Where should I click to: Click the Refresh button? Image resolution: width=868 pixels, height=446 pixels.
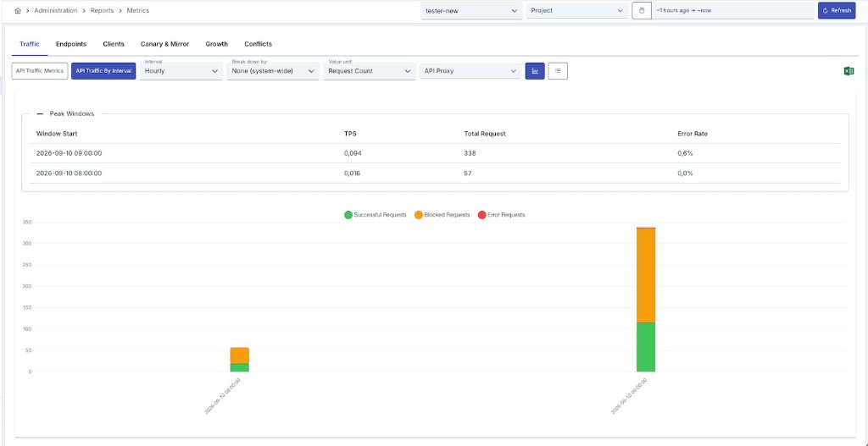(837, 10)
